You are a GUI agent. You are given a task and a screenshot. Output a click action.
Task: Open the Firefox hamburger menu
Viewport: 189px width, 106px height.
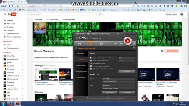[181, 6]
